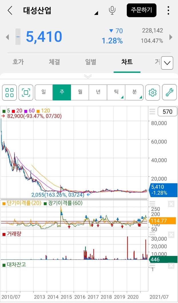Tap the 120 moving average legend label

click(46, 111)
